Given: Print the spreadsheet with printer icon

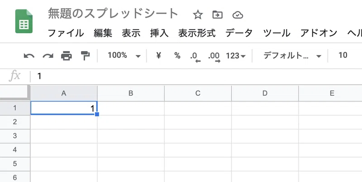Looking at the screenshot, I should pyautogui.click(x=67, y=56).
